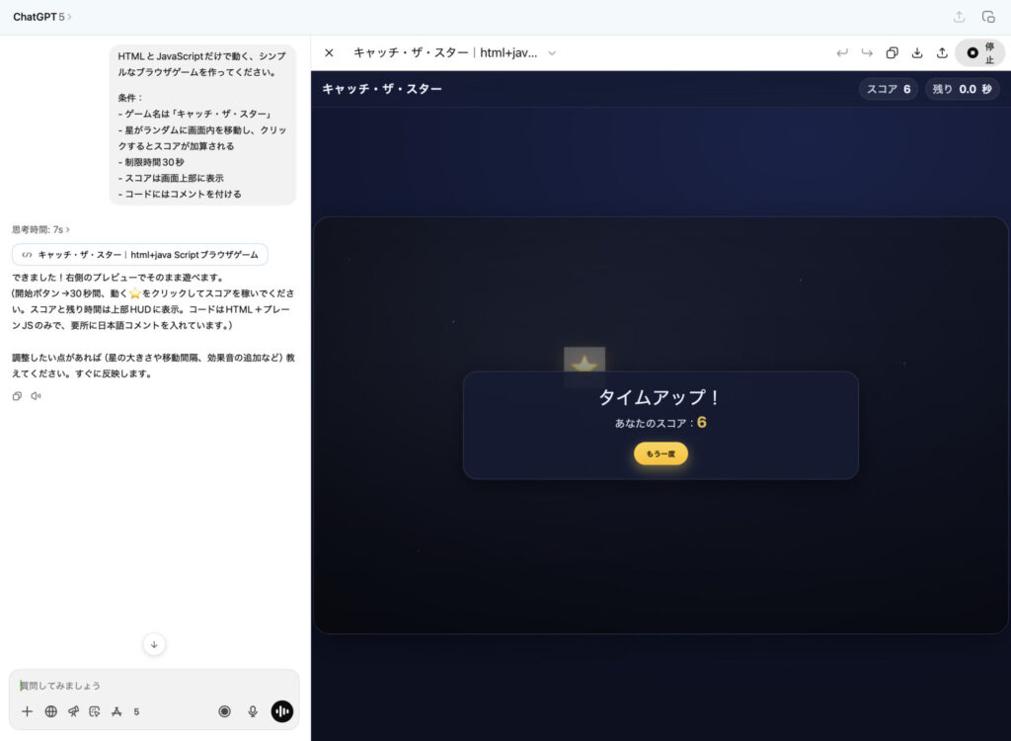
Task: Click the scroll-to-bottom arrow button
Action: click(154, 644)
